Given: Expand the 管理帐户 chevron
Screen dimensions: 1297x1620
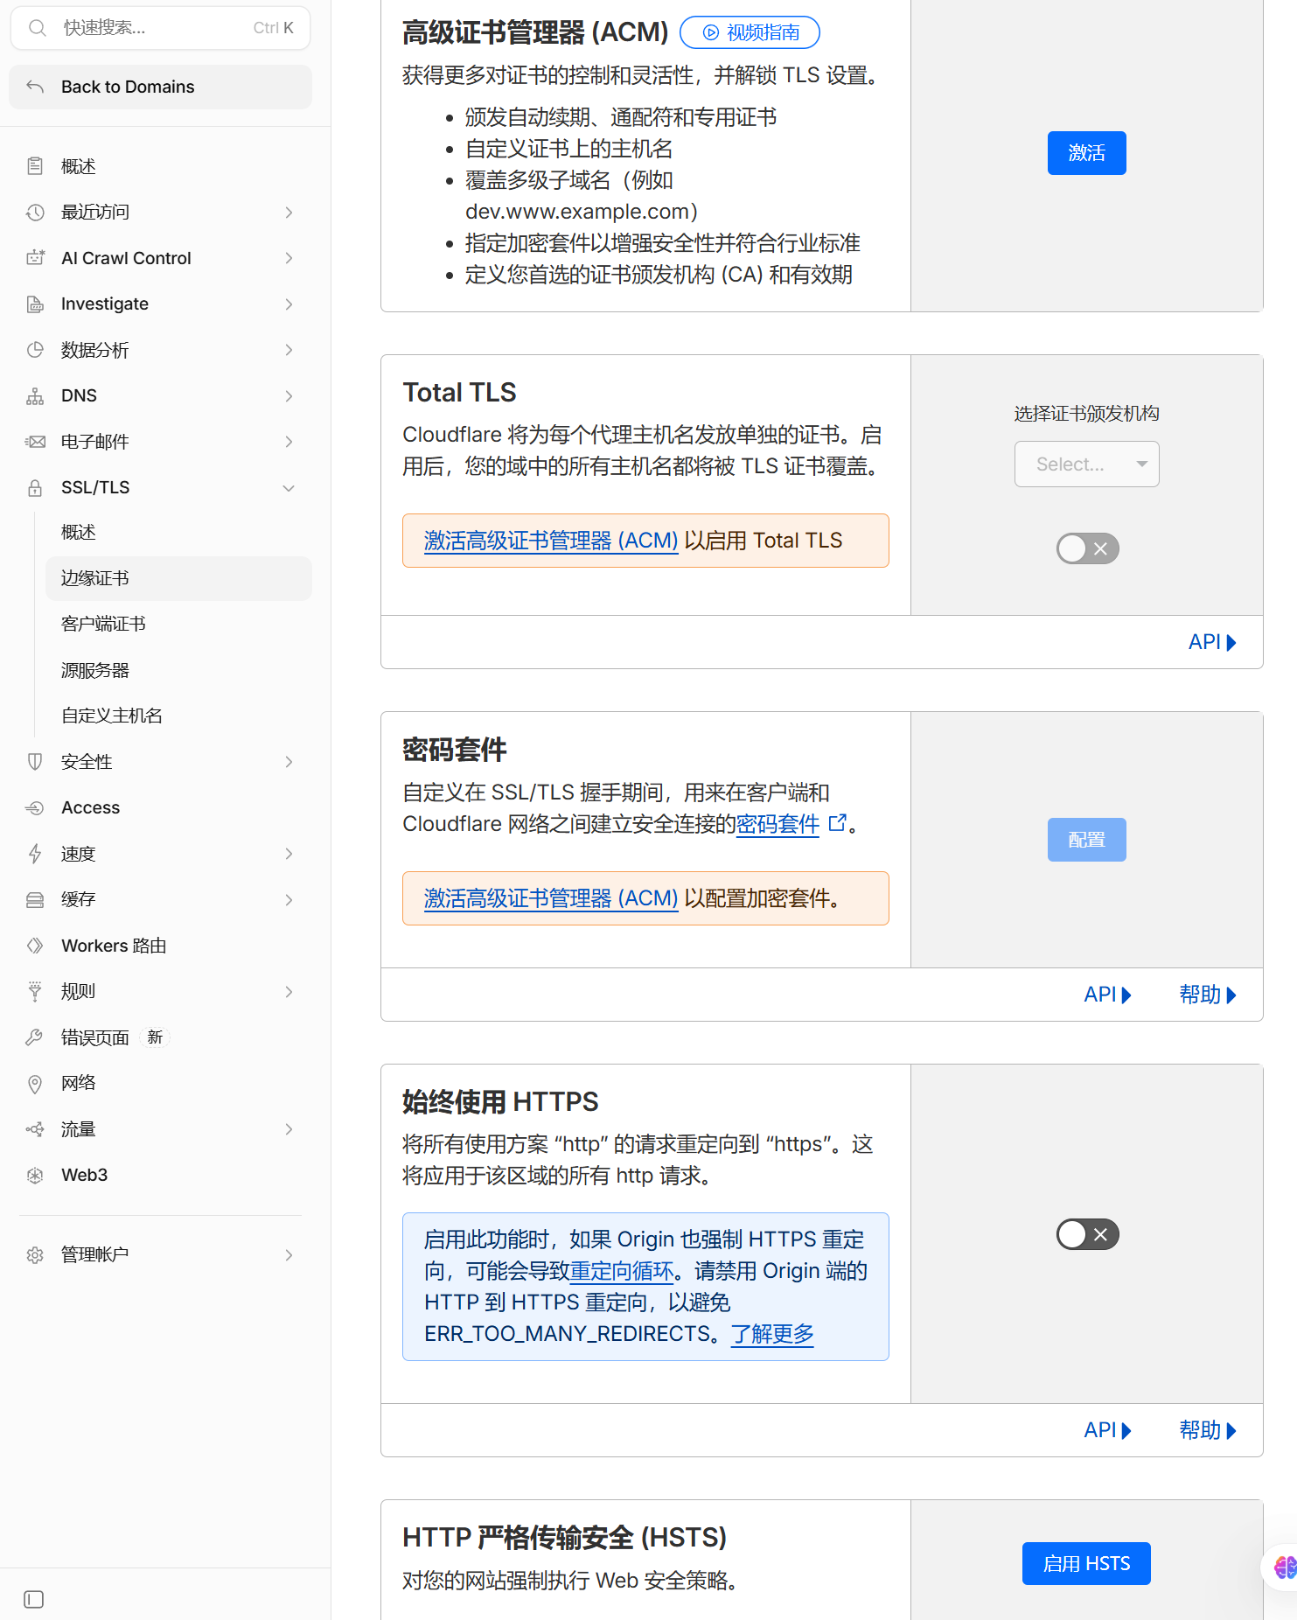Looking at the screenshot, I should coord(289,1254).
